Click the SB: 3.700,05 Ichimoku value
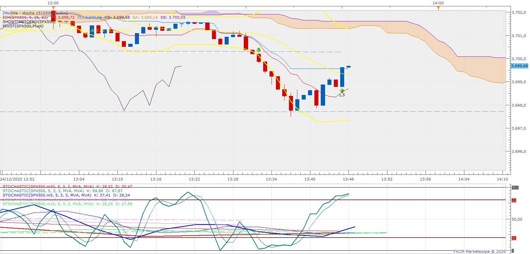Screen dimensions: 530x254 coord(173,17)
